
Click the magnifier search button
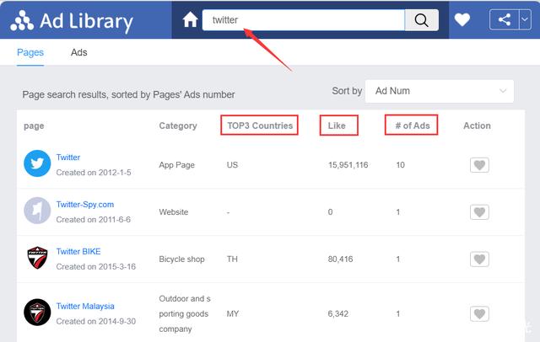pyautogui.click(x=422, y=20)
